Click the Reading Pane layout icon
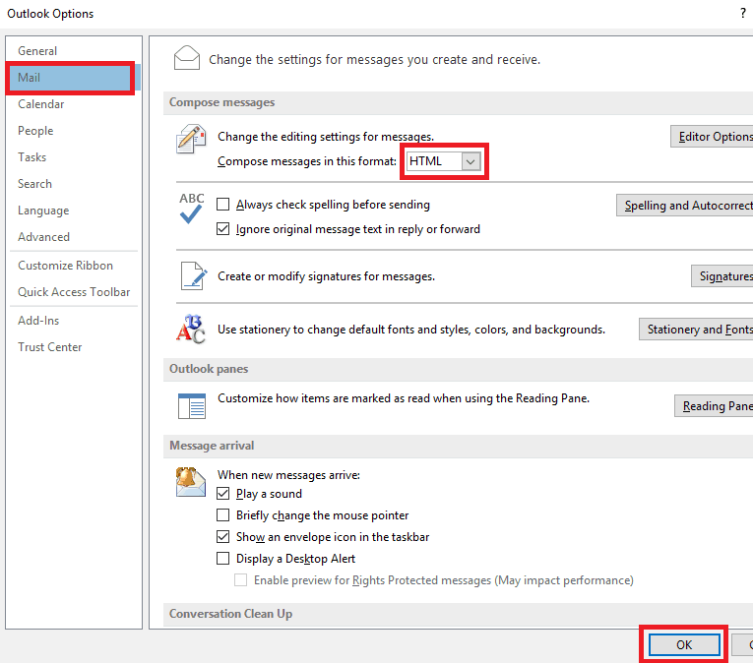This screenshot has height=663, width=753. [x=192, y=406]
